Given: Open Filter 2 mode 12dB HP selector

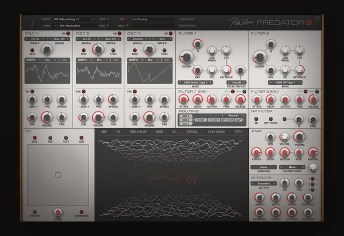Looking at the screenshot, I should tap(285, 82).
